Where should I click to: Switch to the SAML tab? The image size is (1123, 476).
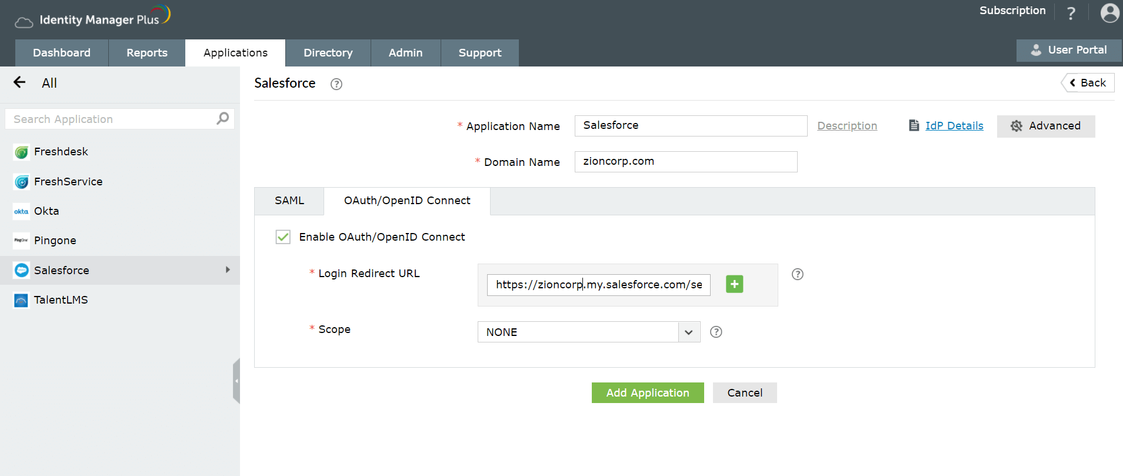tap(289, 201)
